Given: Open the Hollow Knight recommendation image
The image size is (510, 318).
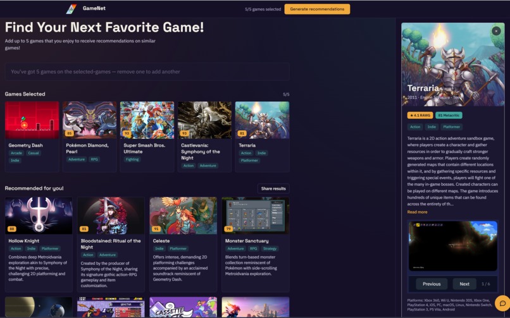Looking at the screenshot, I should [x=39, y=216].
